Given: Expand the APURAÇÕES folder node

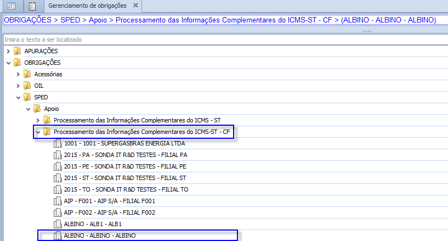Looking at the screenshot, I should (8, 51).
